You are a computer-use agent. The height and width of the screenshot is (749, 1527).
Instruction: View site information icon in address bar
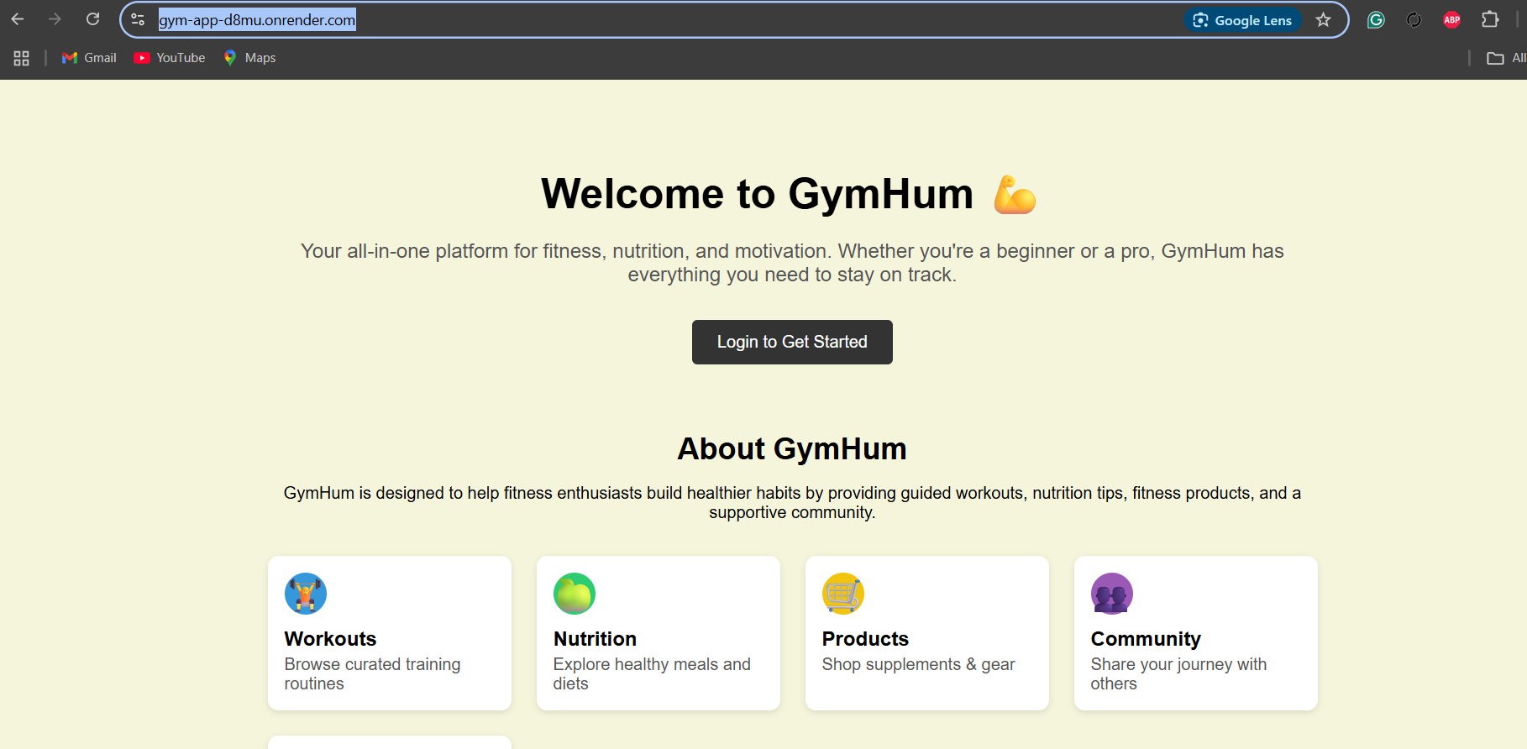139,19
